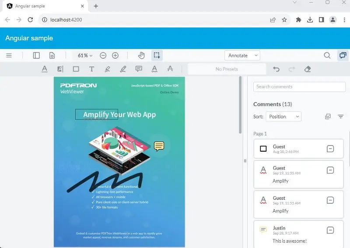The image size is (350, 248).
Task: Open the browser extensions puzzle icon
Action: click(298, 20)
